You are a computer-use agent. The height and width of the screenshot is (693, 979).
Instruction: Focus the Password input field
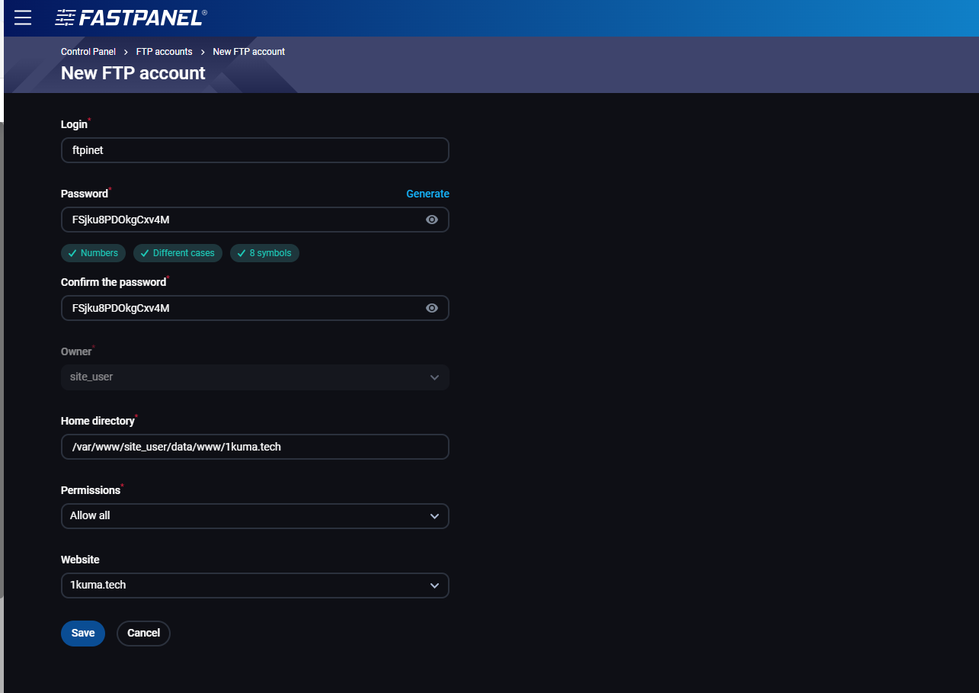click(x=255, y=220)
